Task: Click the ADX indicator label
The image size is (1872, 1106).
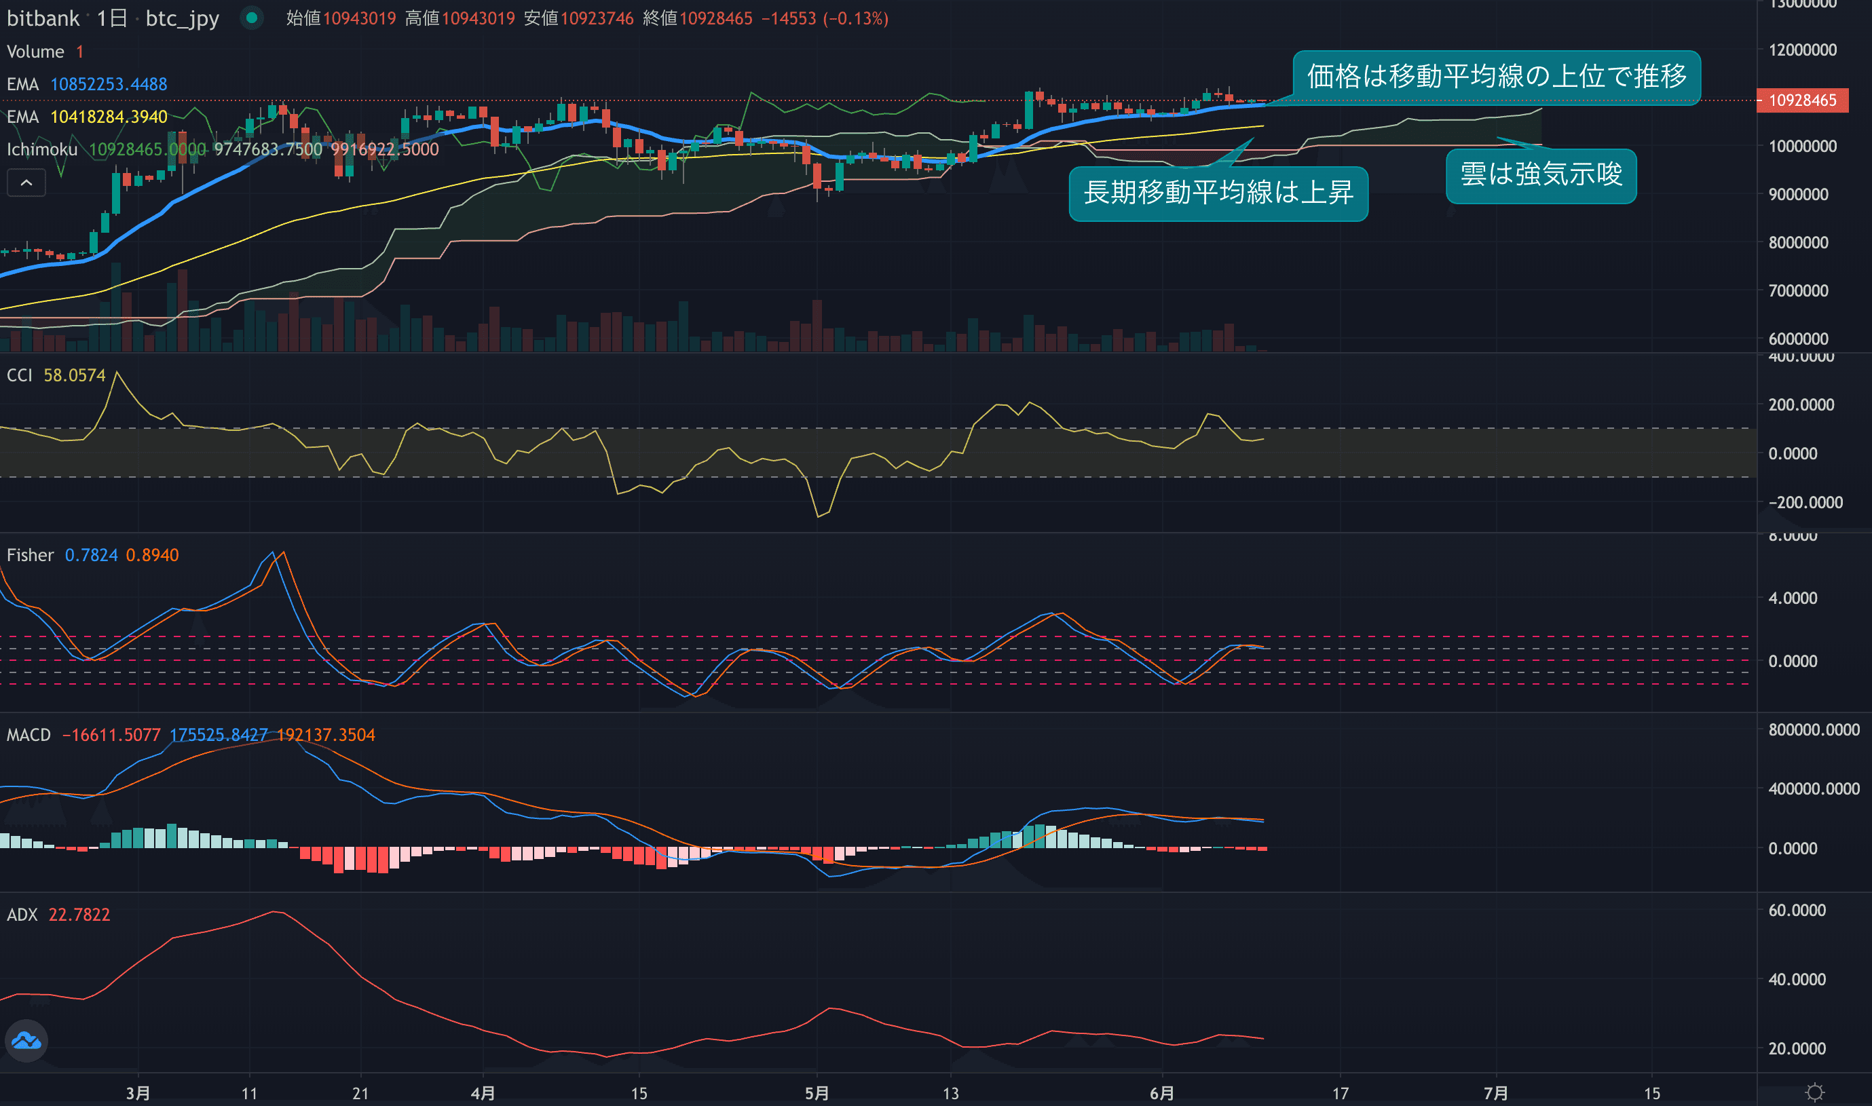Action: pyautogui.click(x=22, y=915)
